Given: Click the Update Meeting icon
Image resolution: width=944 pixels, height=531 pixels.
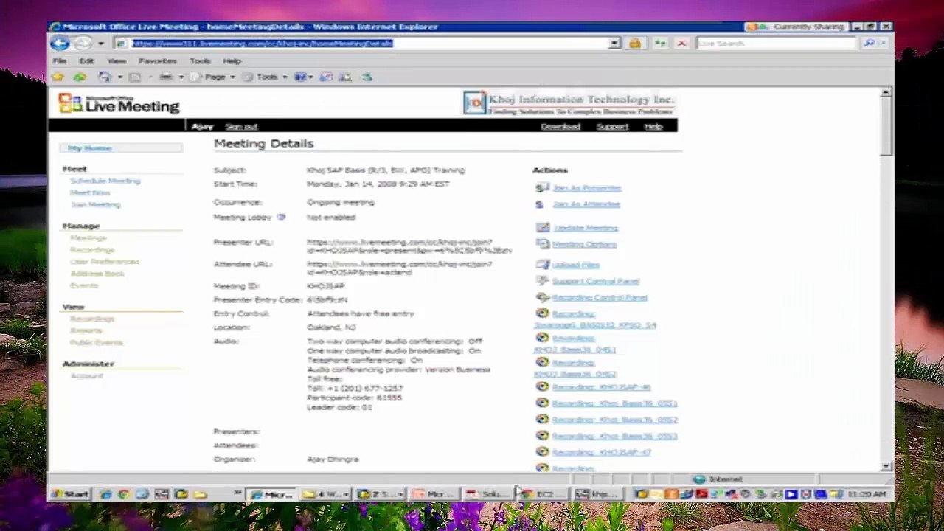Looking at the screenshot, I should click(x=543, y=227).
